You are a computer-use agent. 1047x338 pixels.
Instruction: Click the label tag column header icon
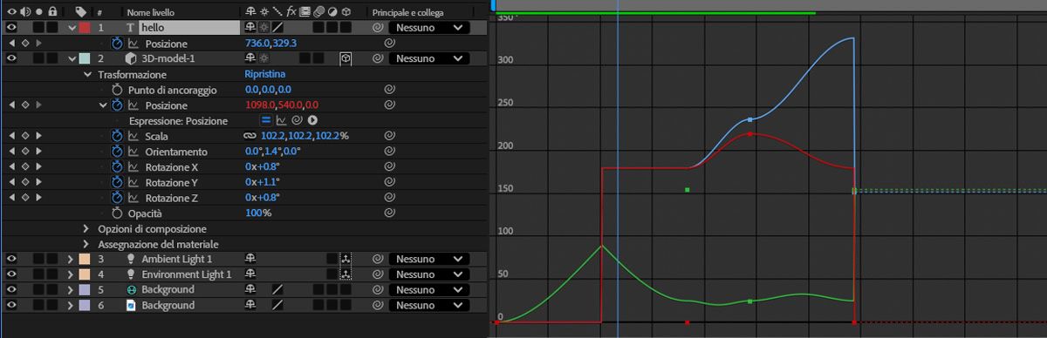81,12
